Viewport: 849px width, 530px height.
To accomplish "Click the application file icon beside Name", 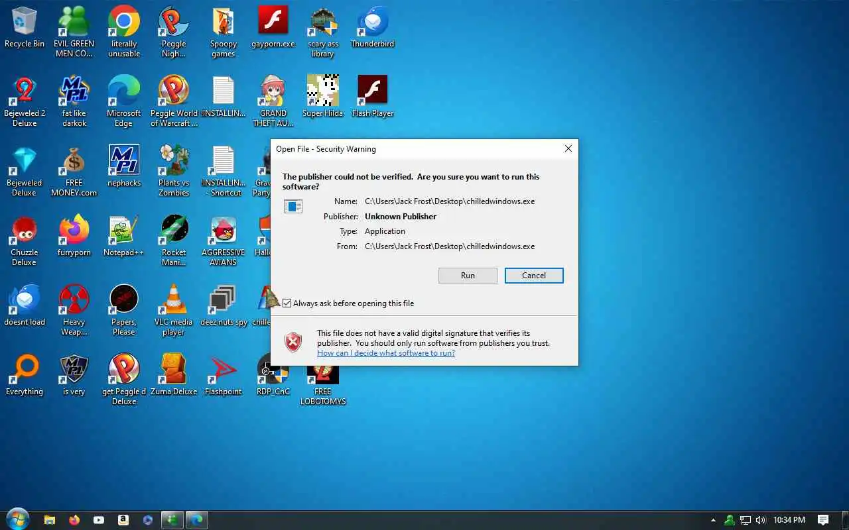I will (x=293, y=207).
